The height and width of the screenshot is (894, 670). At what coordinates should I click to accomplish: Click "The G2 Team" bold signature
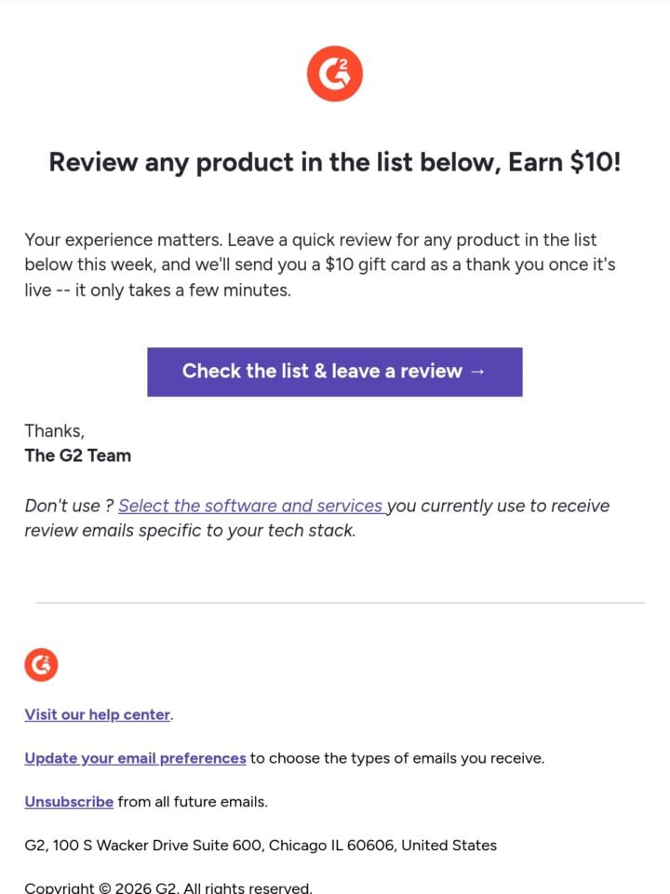[x=78, y=455]
